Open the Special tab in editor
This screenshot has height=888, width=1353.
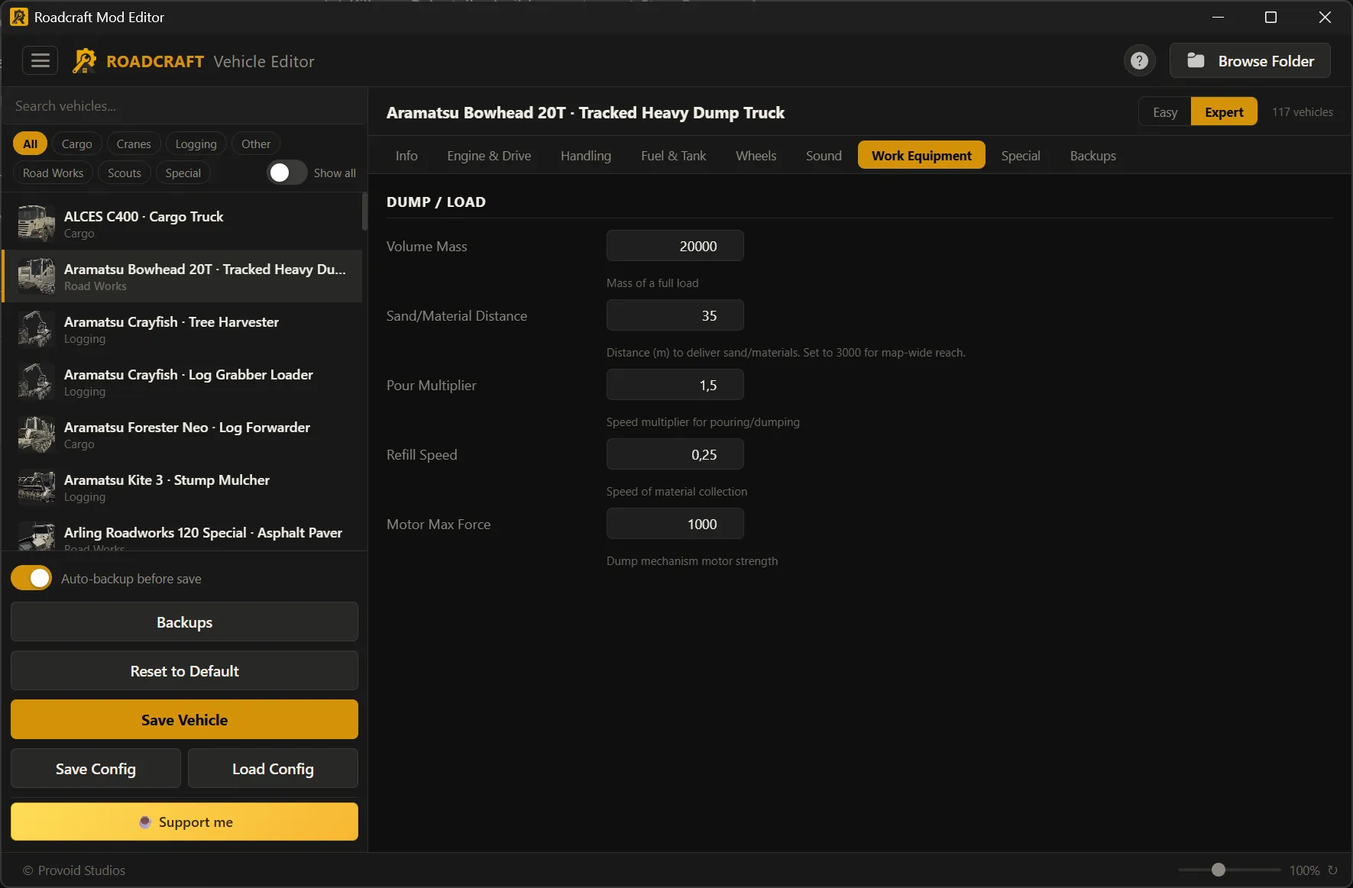coord(1021,155)
